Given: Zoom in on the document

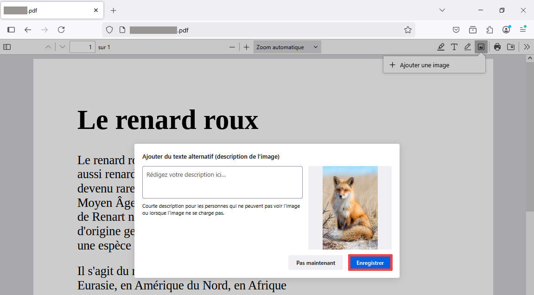Looking at the screenshot, I should pos(246,46).
